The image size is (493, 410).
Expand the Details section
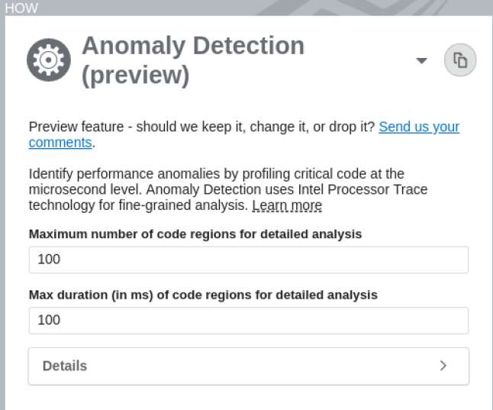(x=248, y=366)
